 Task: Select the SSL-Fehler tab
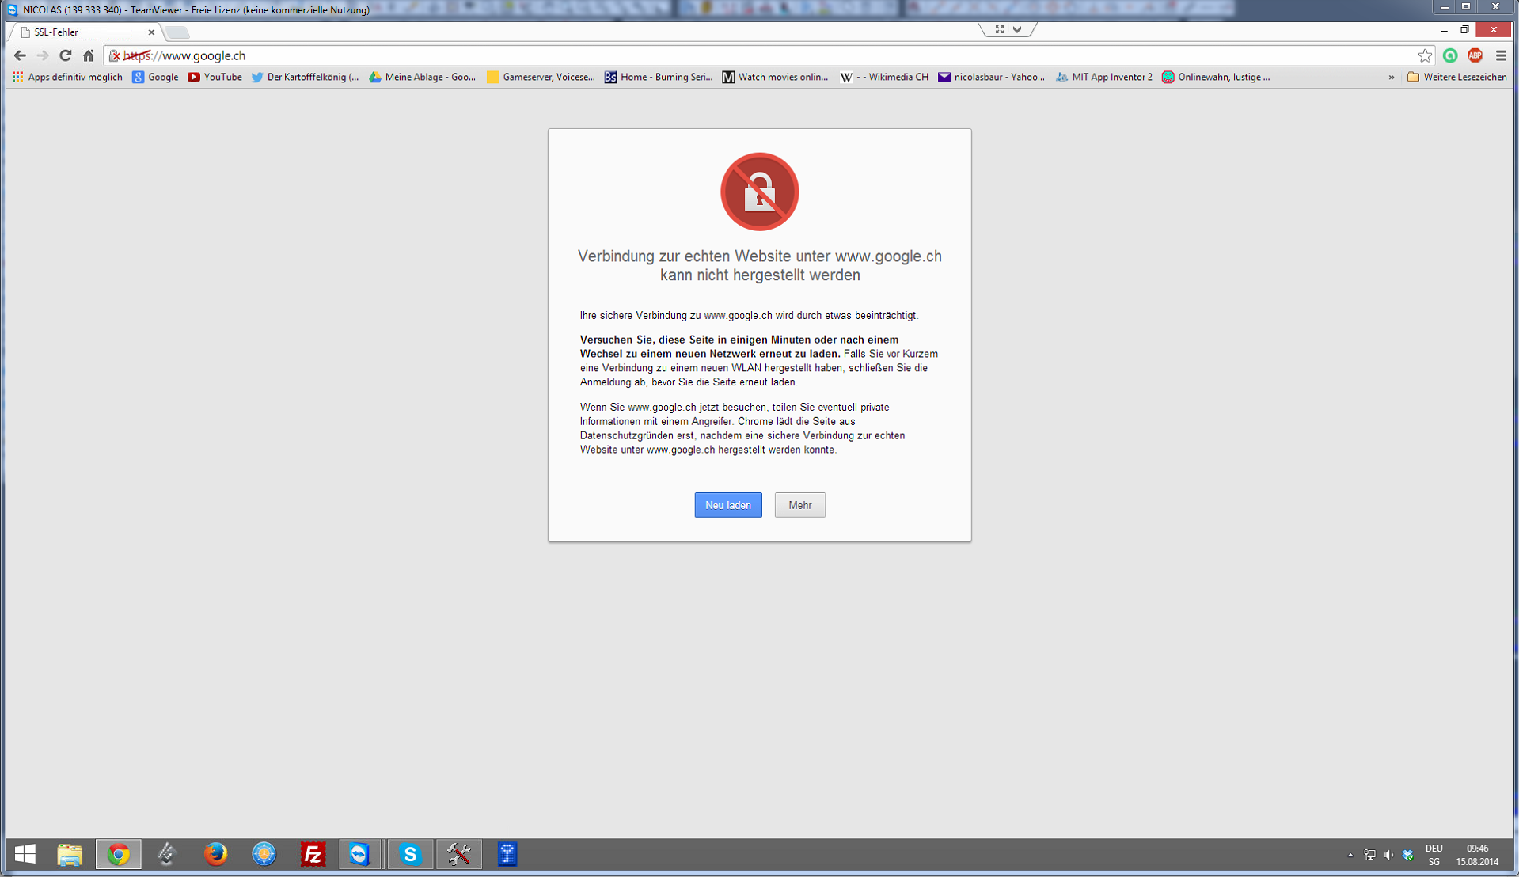[83, 32]
